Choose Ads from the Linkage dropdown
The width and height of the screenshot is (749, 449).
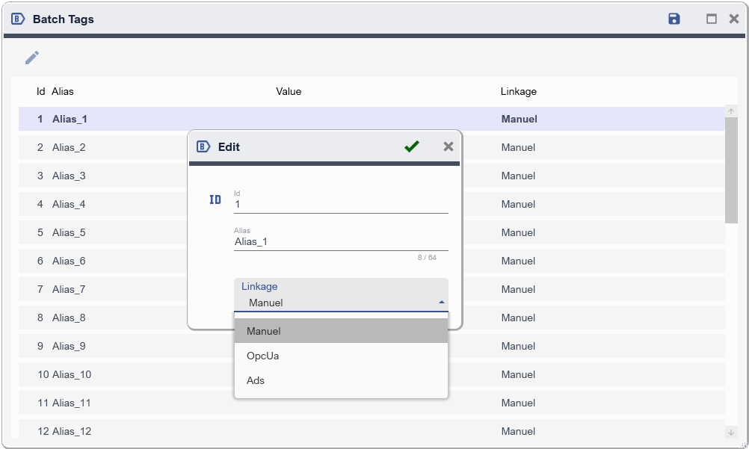tap(341, 380)
